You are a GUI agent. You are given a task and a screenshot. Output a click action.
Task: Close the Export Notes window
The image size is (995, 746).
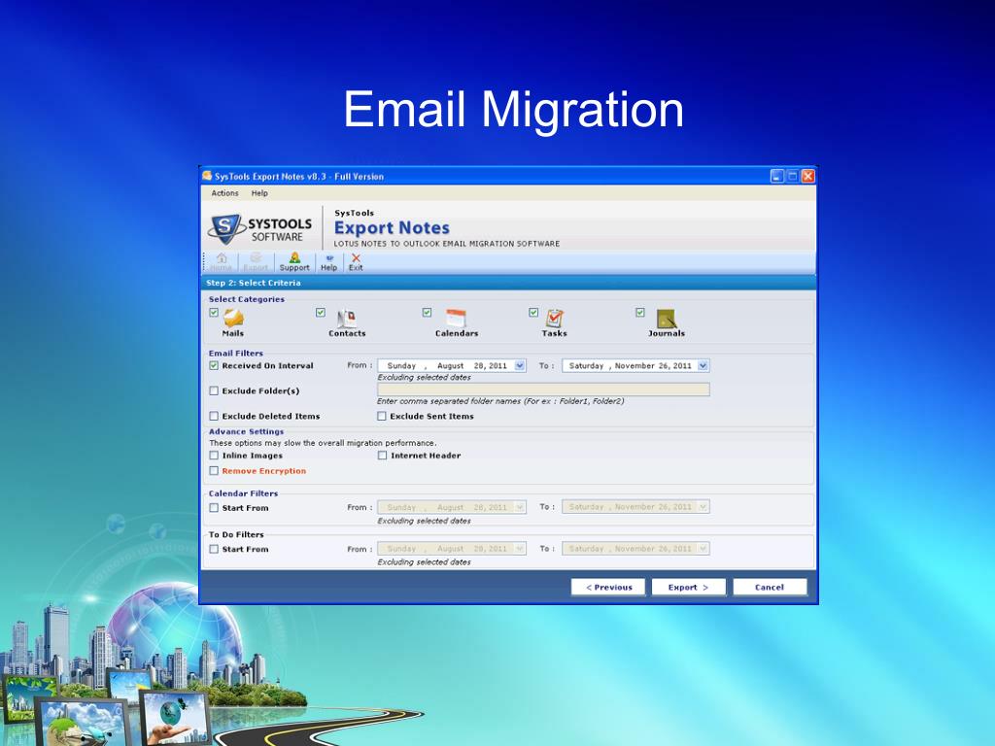point(807,176)
